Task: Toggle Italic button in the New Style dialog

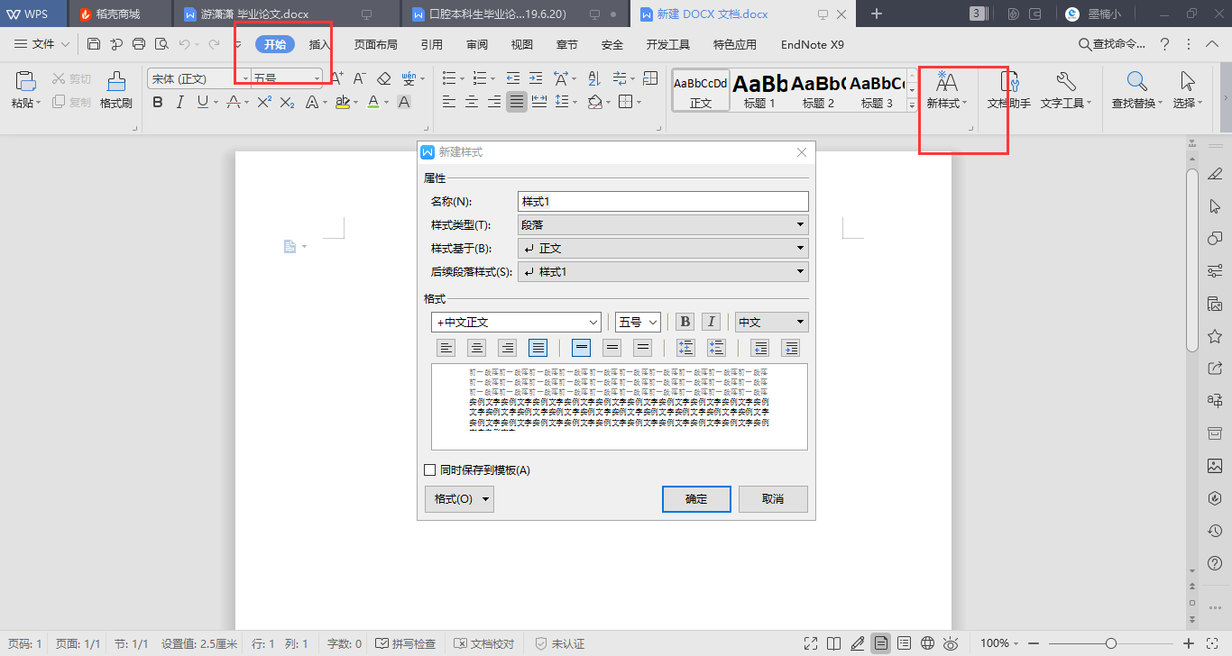Action: (x=711, y=322)
